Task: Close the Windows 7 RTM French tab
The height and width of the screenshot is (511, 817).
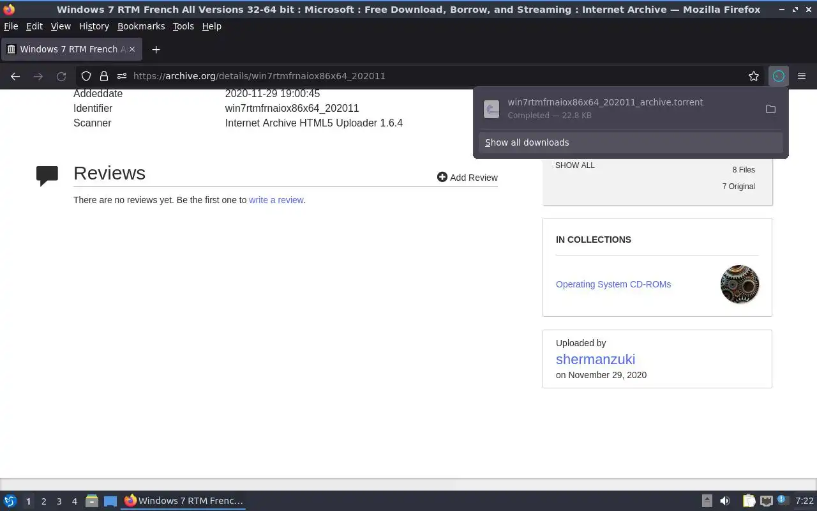Action: coord(132,49)
